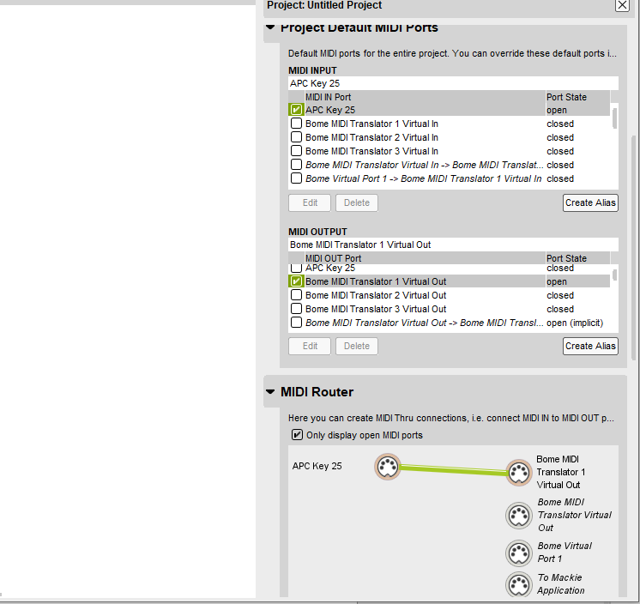The height and width of the screenshot is (604, 640).
Task: Click the Bome MIDI Translator 1 Virtual Out connector icon
Action: pyautogui.click(x=519, y=473)
